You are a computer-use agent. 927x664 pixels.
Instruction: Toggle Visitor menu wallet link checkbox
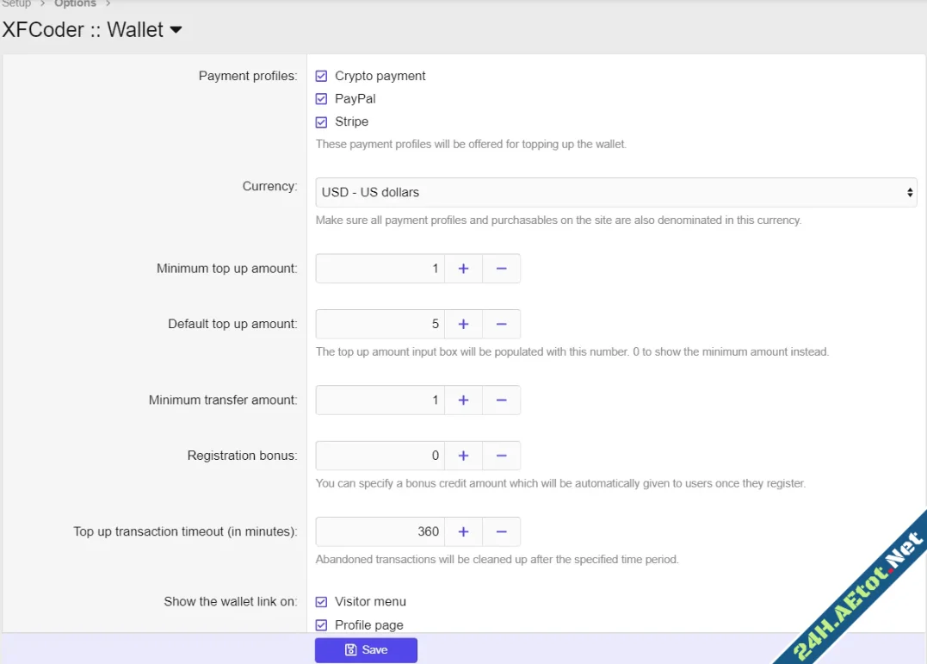point(322,602)
